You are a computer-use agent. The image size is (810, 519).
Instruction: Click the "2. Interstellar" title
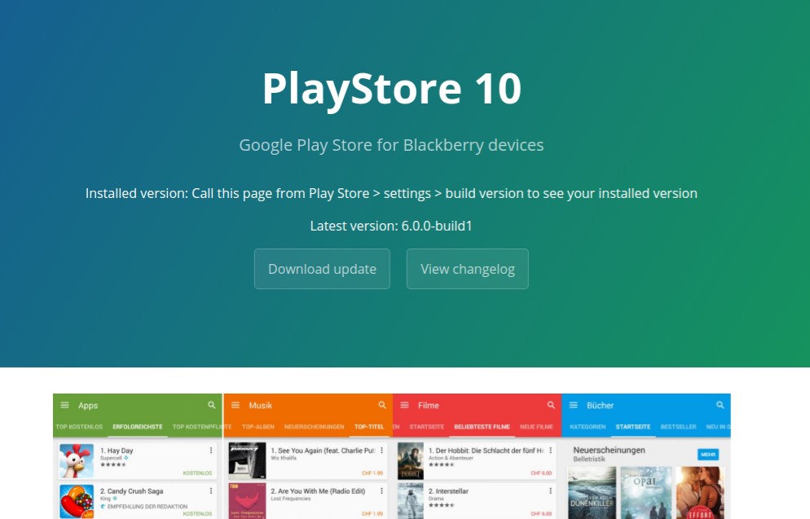point(448,490)
